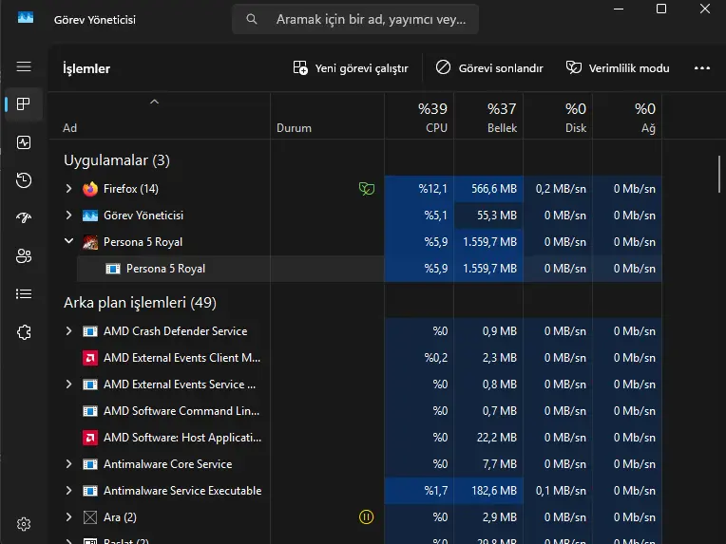The image size is (726, 544).
Task: Click the search magnifier icon
Action: [x=252, y=19]
